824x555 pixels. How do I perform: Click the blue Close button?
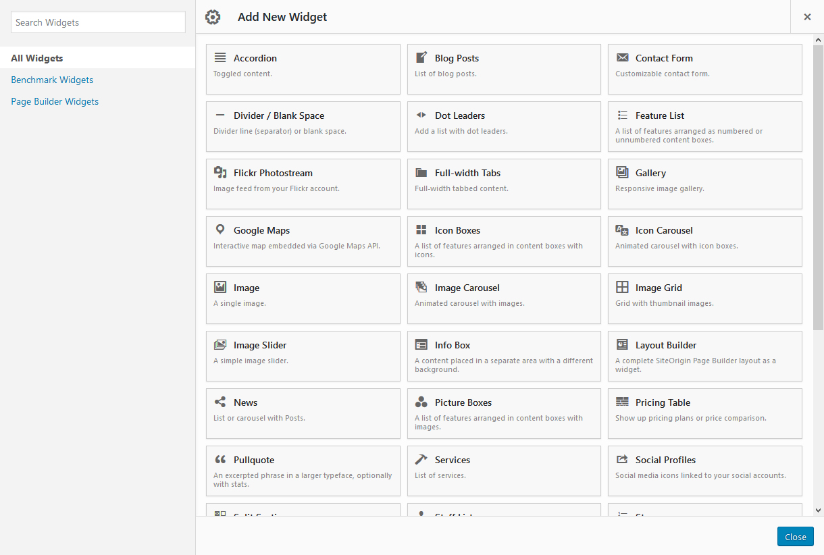(796, 537)
